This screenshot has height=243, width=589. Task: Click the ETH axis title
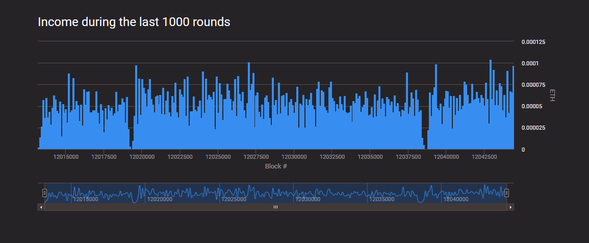point(552,95)
